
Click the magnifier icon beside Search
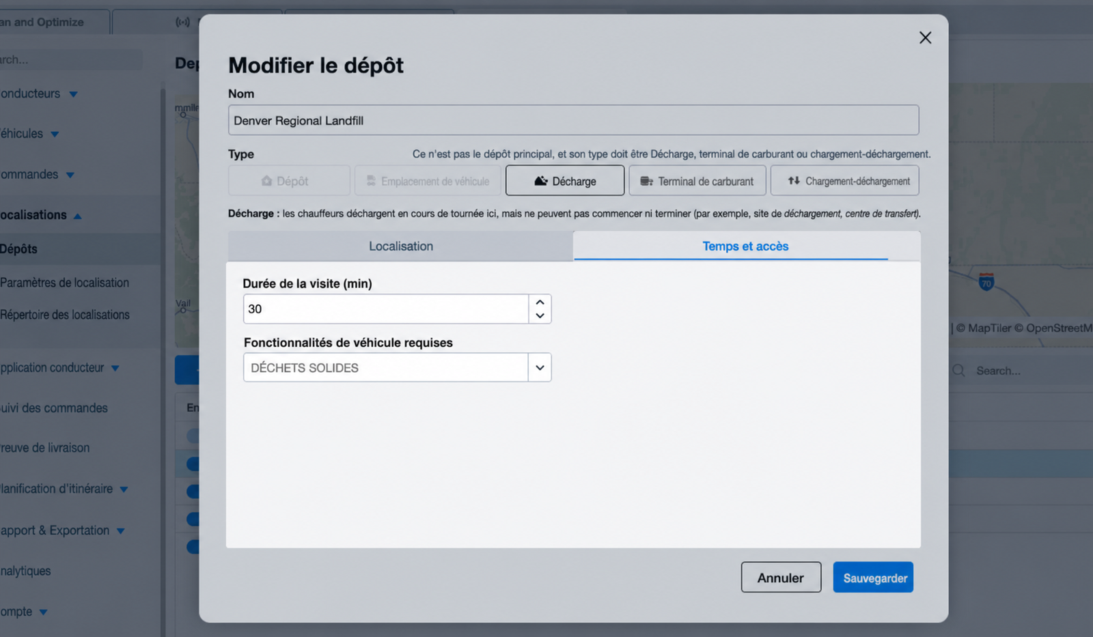click(958, 371)
